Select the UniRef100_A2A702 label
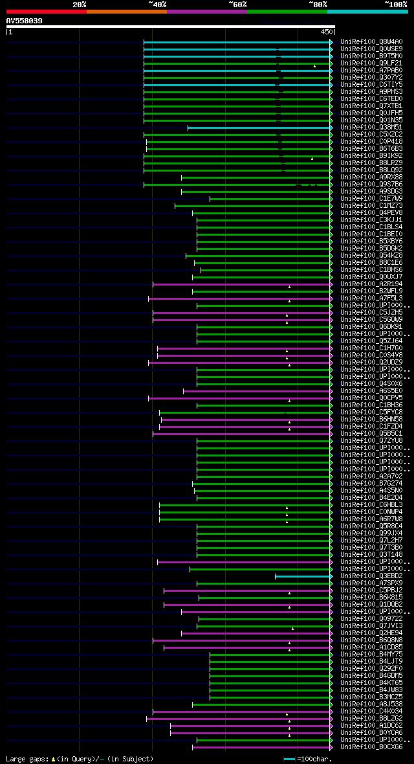This screenshot has height=764, width=414. point(371,477)
